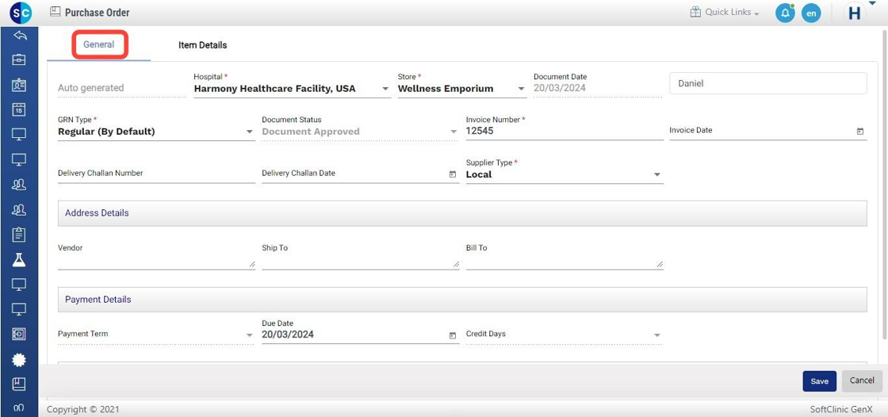Select the General tab

99,44
